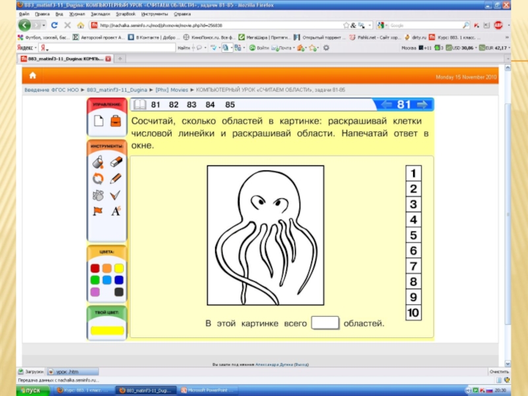The image size is (528, 396).
Task: Toggle cell 10 on the number ruler
Action: pyautogui.click(x=413, y=313)
